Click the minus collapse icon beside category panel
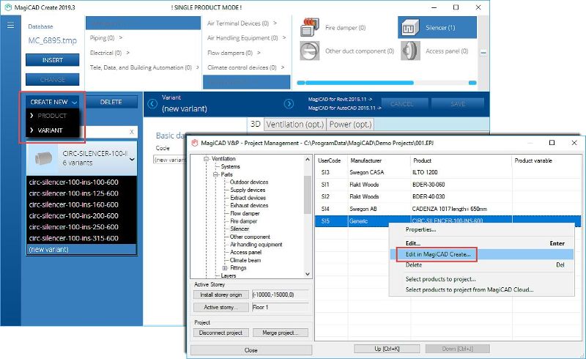This screenshot has width=586, height=359. click(x=483, y=53)
